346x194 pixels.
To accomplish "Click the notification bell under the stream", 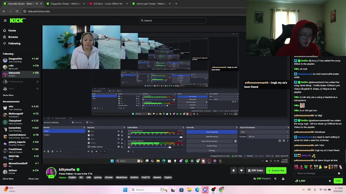I will pos(234,171).
